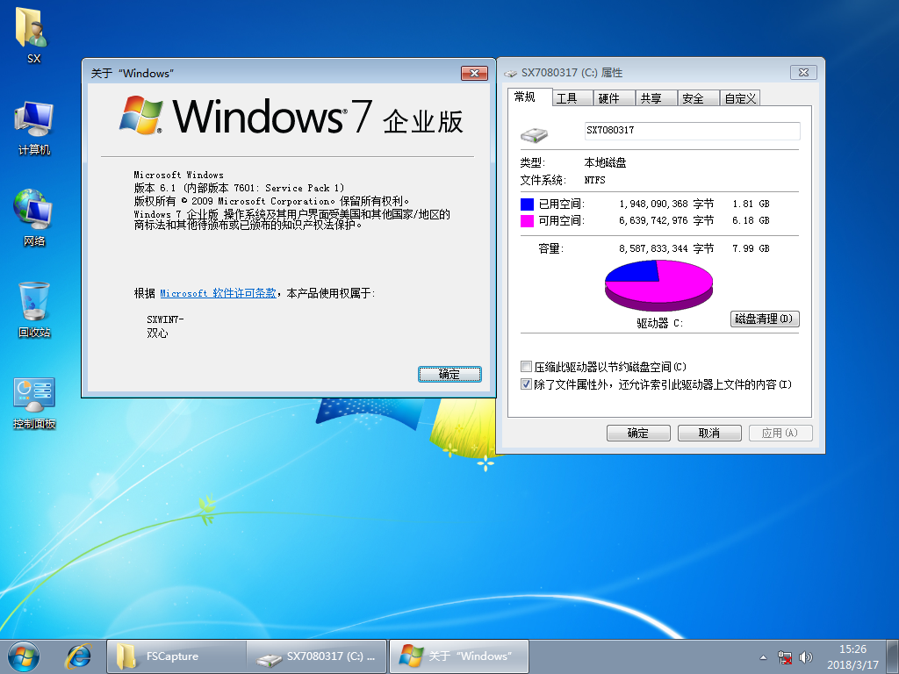This screenshot has height=674, width=899.
Task: Switch to 关于 "Windows" taskbar button
Action: click(458, 656)
